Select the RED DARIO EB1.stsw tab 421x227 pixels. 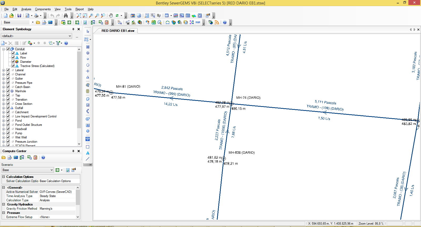(118, 31)
